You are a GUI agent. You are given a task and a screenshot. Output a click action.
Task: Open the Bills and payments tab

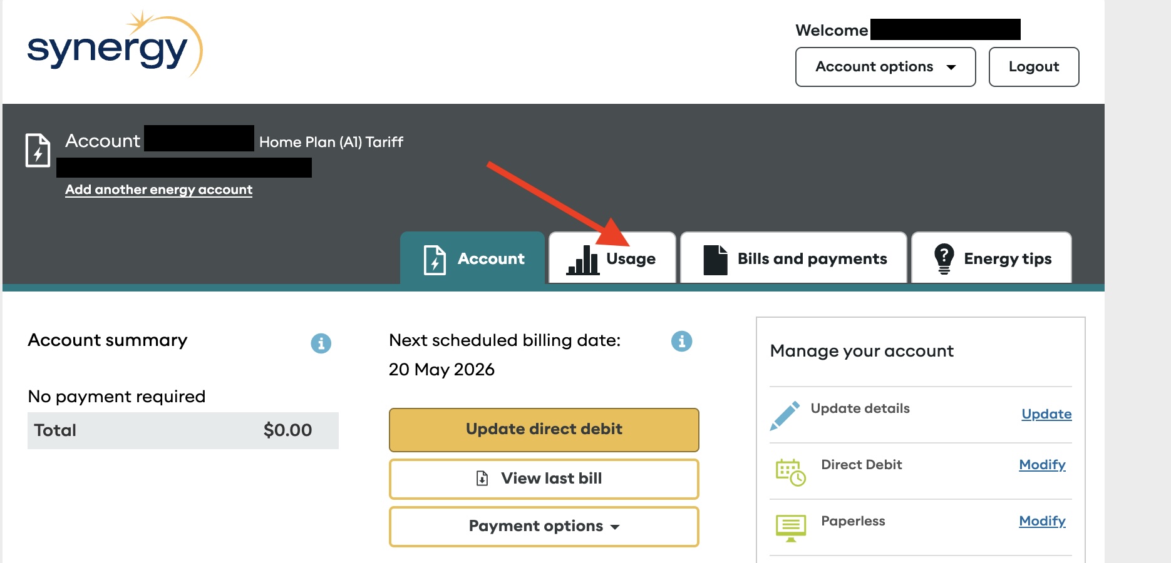(x=793, y=258)
